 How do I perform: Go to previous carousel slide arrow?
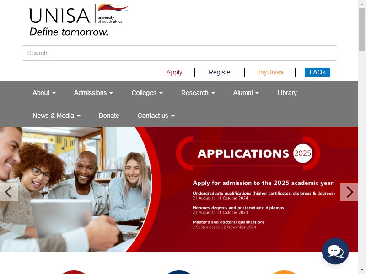click(9, 192)
